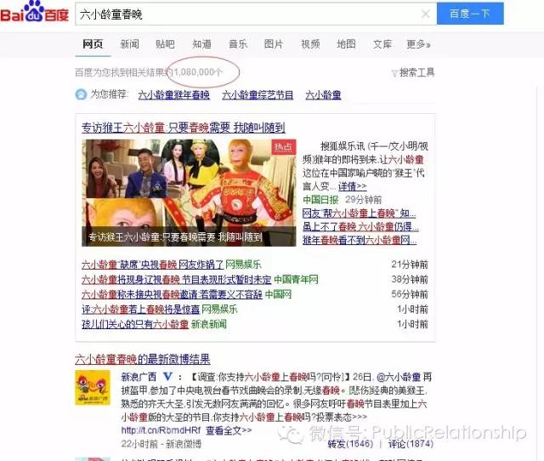Open suggested search 六小龄童综艺节目
This screenshot has width=544, height=461.
pyautogui.click(x=258, y=94)
